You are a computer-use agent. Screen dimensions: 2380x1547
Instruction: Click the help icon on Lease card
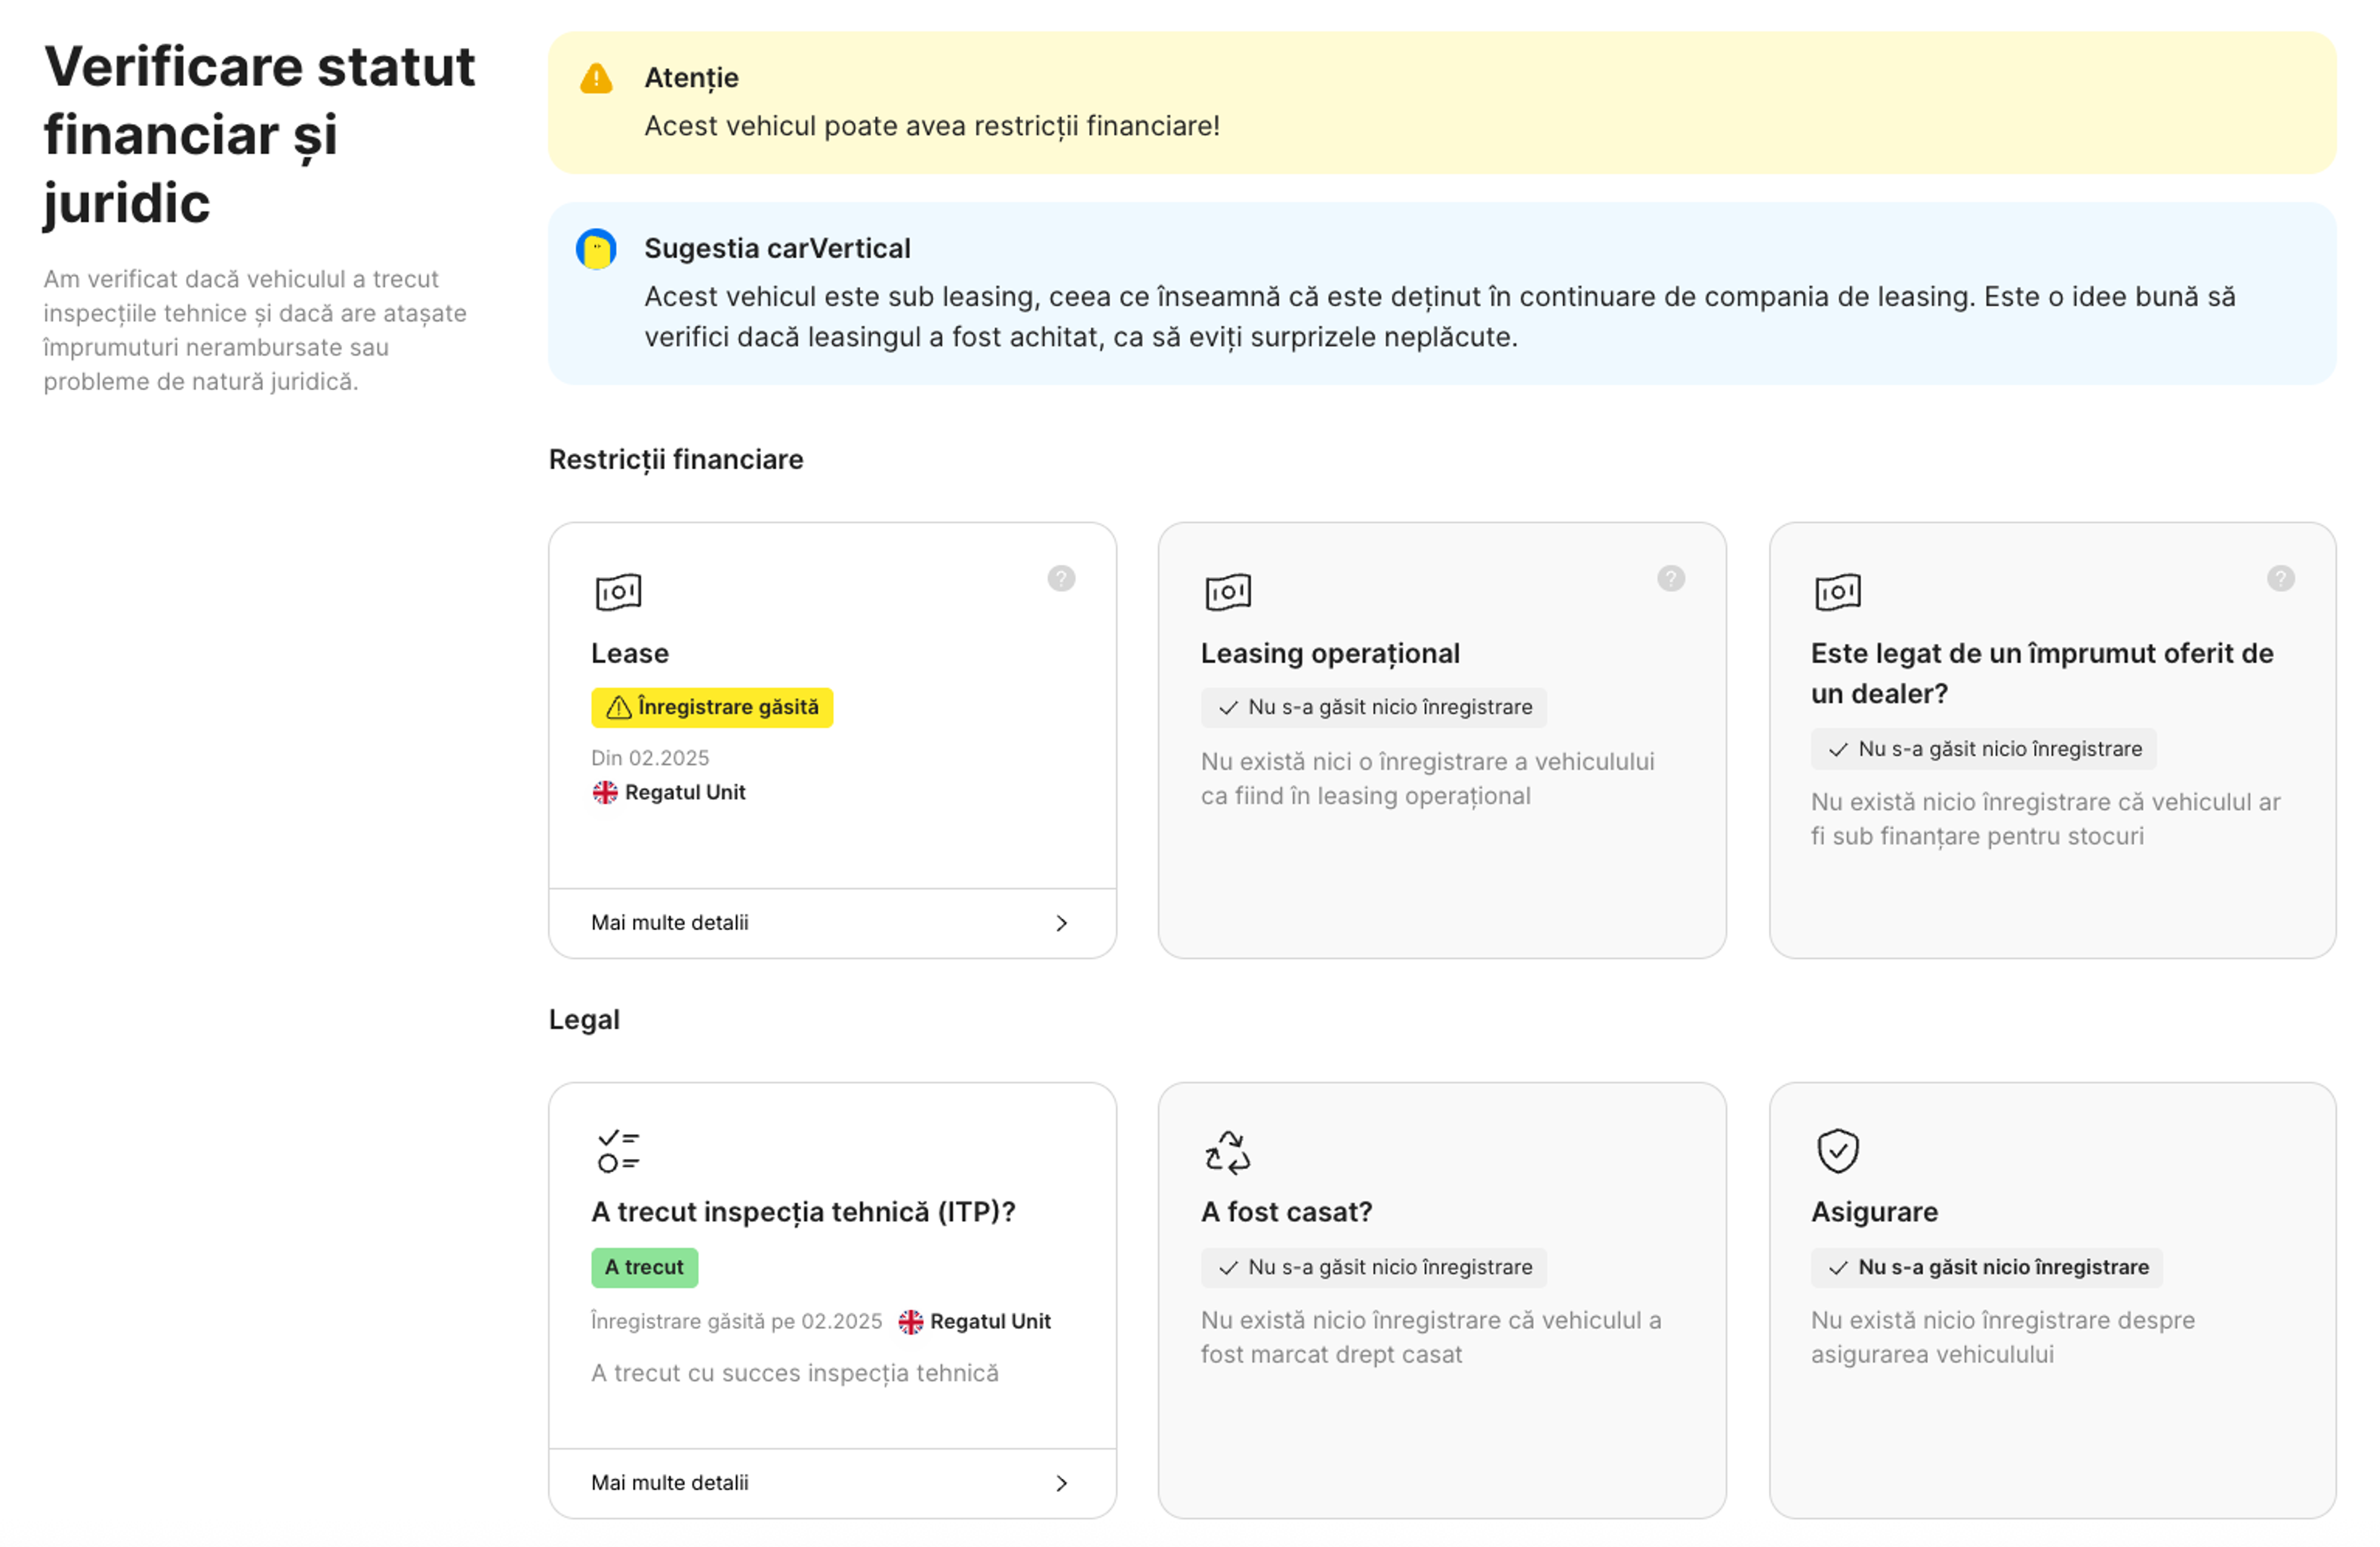click(1061, 578)
